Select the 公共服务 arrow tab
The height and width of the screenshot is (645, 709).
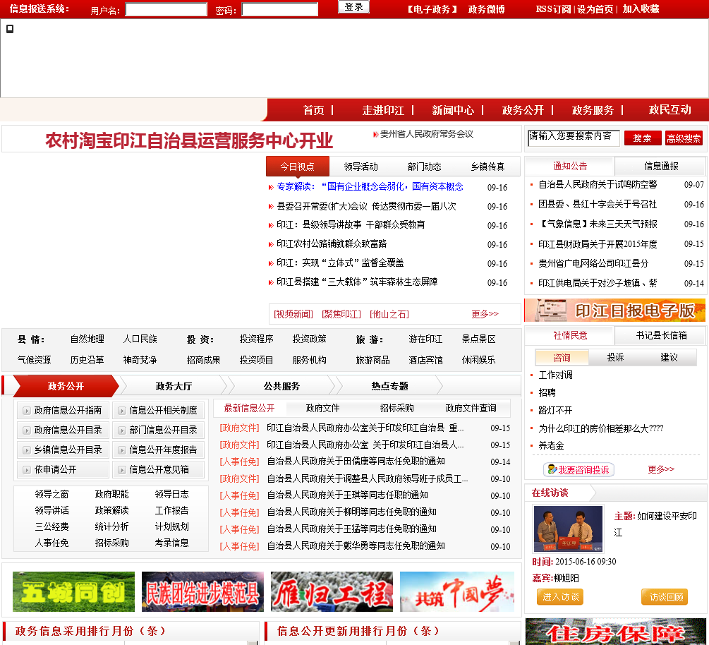281,386
